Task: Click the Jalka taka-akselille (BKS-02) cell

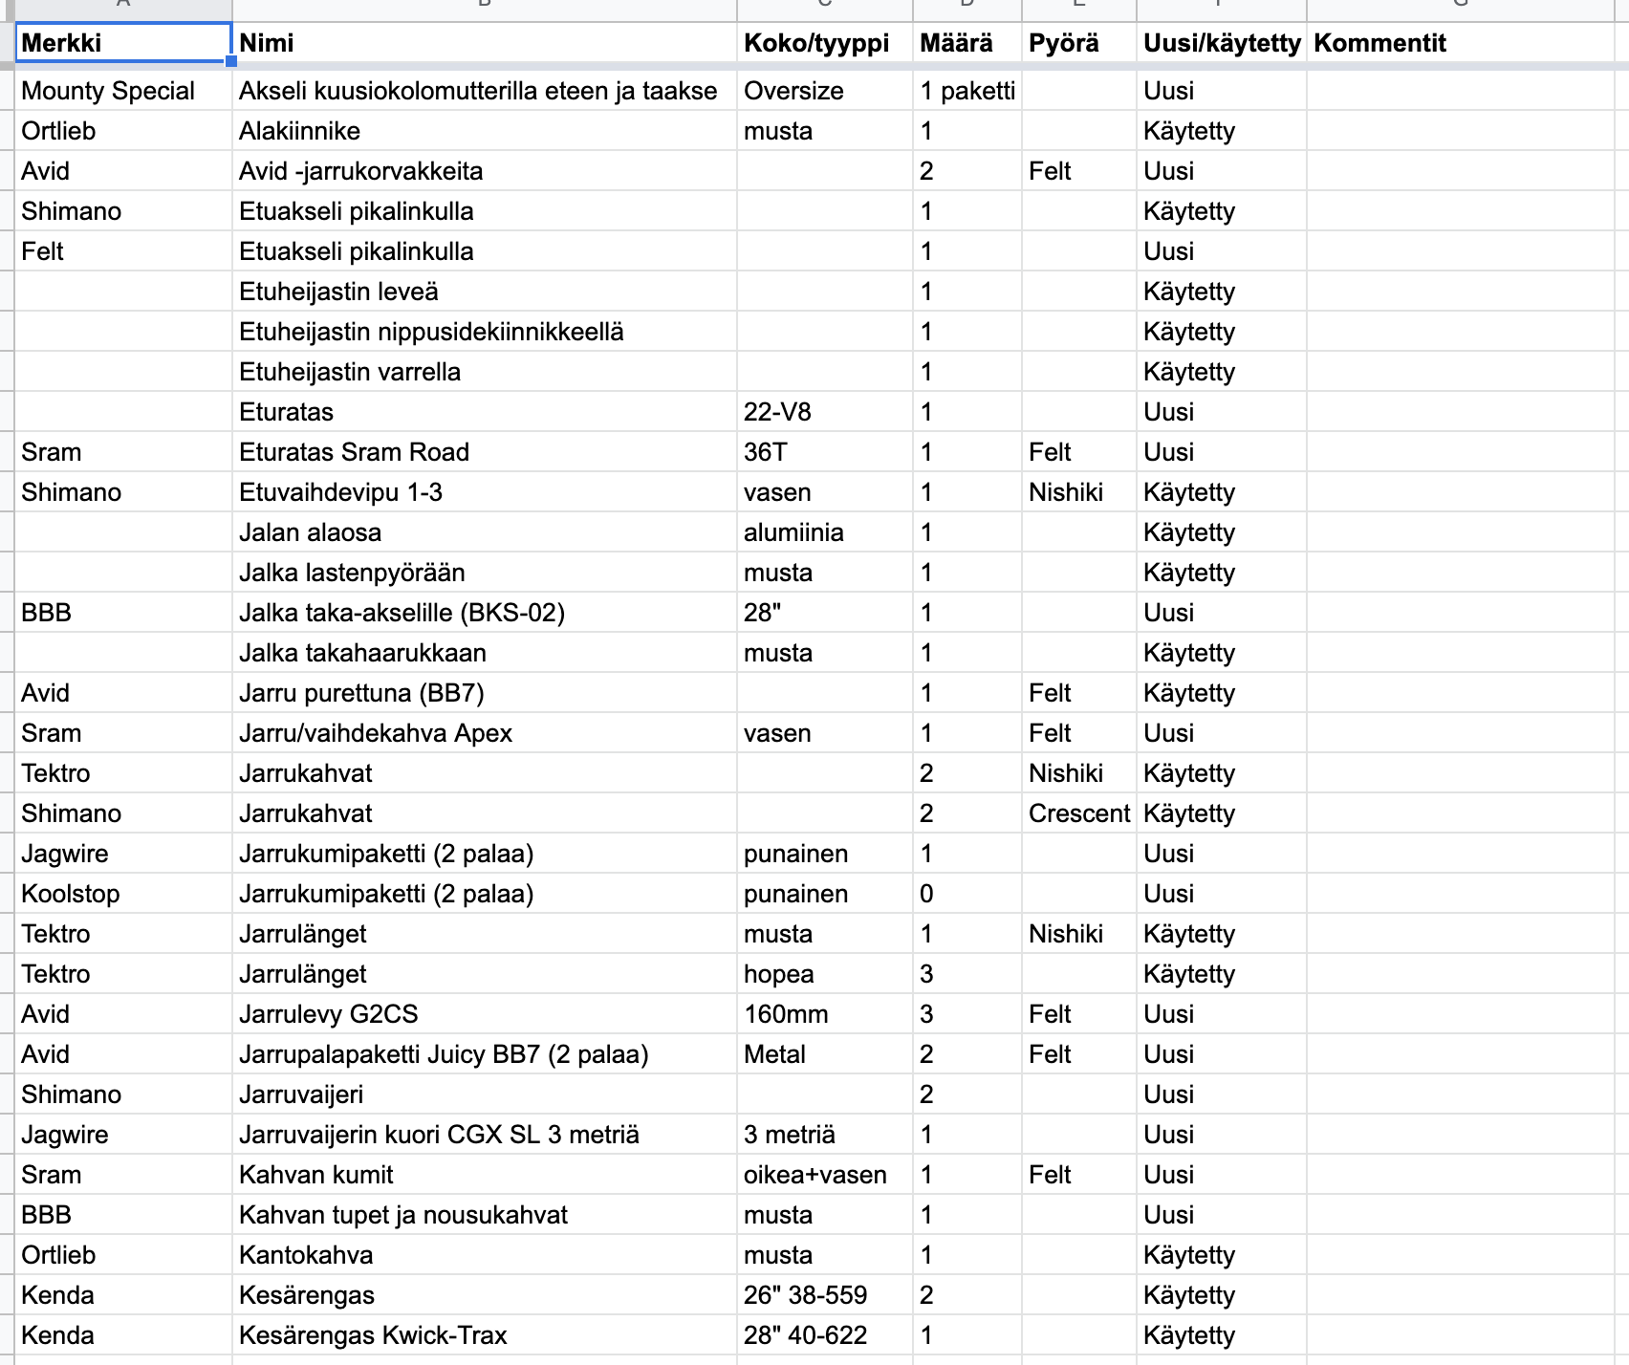Action: tap(485, 613)
